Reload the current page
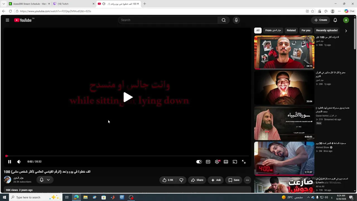This screenshot has width=357, height=201. (x=10, y=11)
